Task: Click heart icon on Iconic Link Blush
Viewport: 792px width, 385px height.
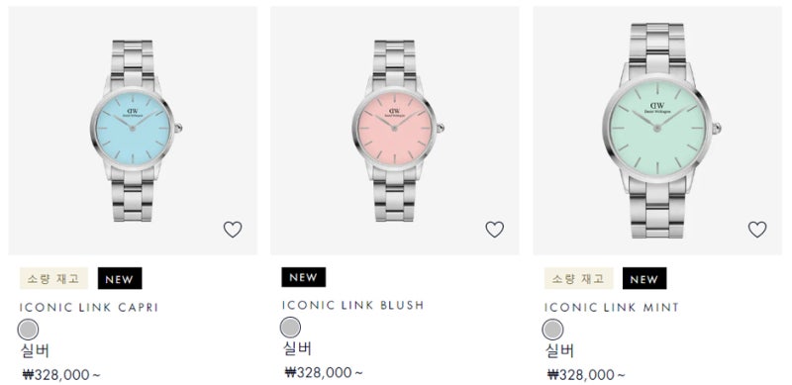Action: pyautogui.click(x=495, y=230)
